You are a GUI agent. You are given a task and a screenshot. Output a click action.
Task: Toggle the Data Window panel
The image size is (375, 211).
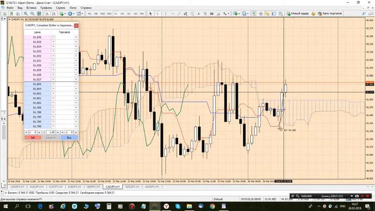click(x=261, y=13)
